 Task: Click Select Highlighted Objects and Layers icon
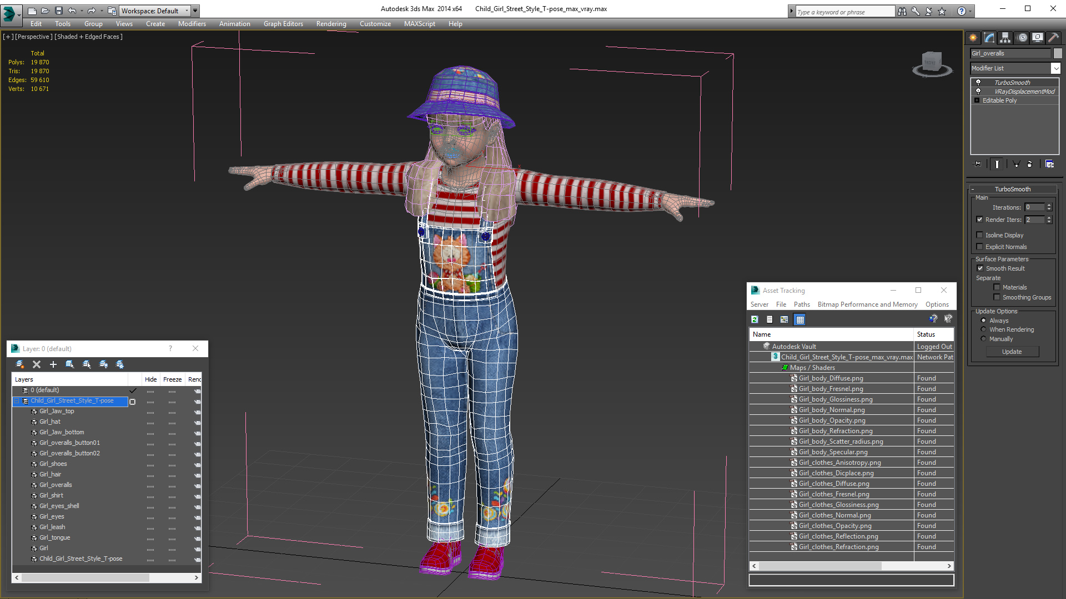(70, 364)
